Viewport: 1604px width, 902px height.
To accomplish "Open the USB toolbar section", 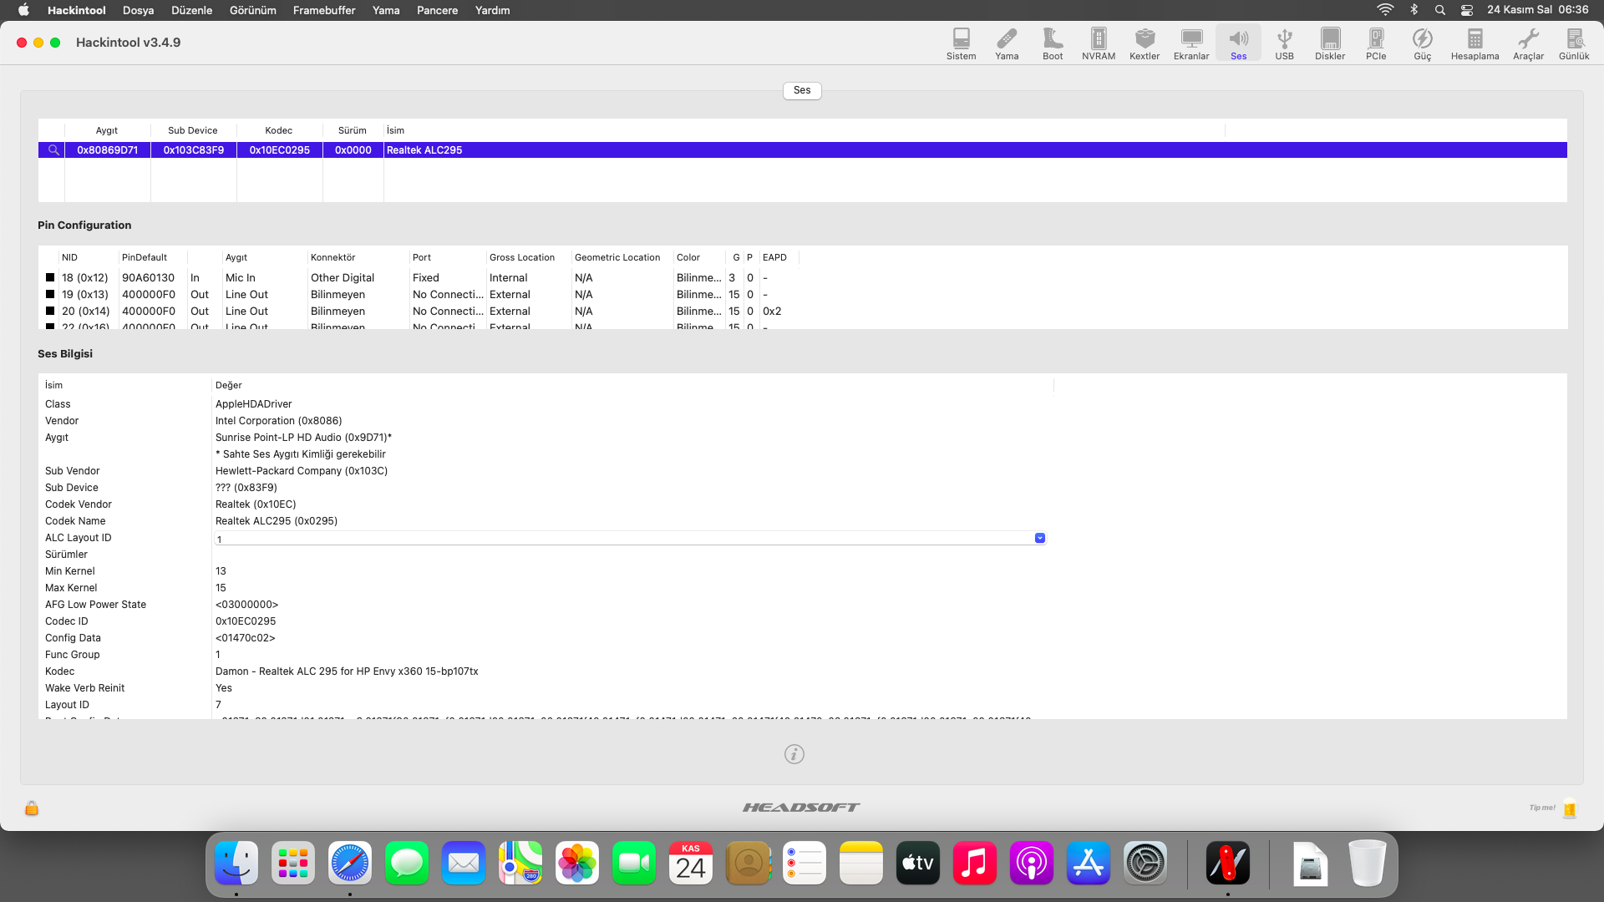I will coord(1284,43).
